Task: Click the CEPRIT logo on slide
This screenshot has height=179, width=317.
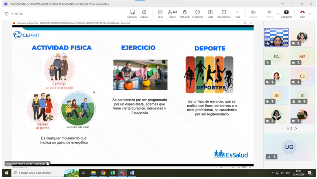Action: [27, 35]
